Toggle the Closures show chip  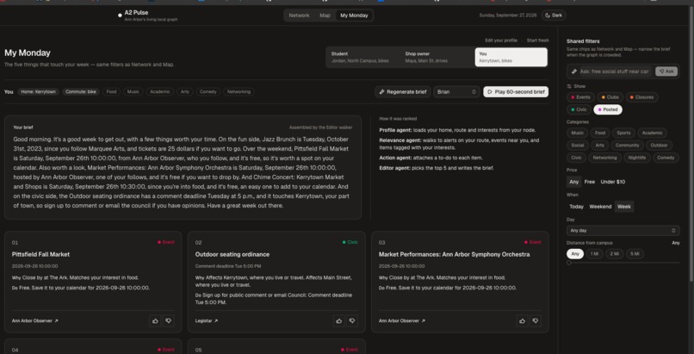(641, 97)
